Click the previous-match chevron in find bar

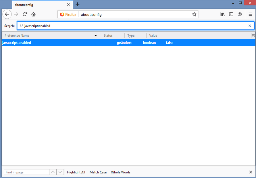(x=53, y=172)
